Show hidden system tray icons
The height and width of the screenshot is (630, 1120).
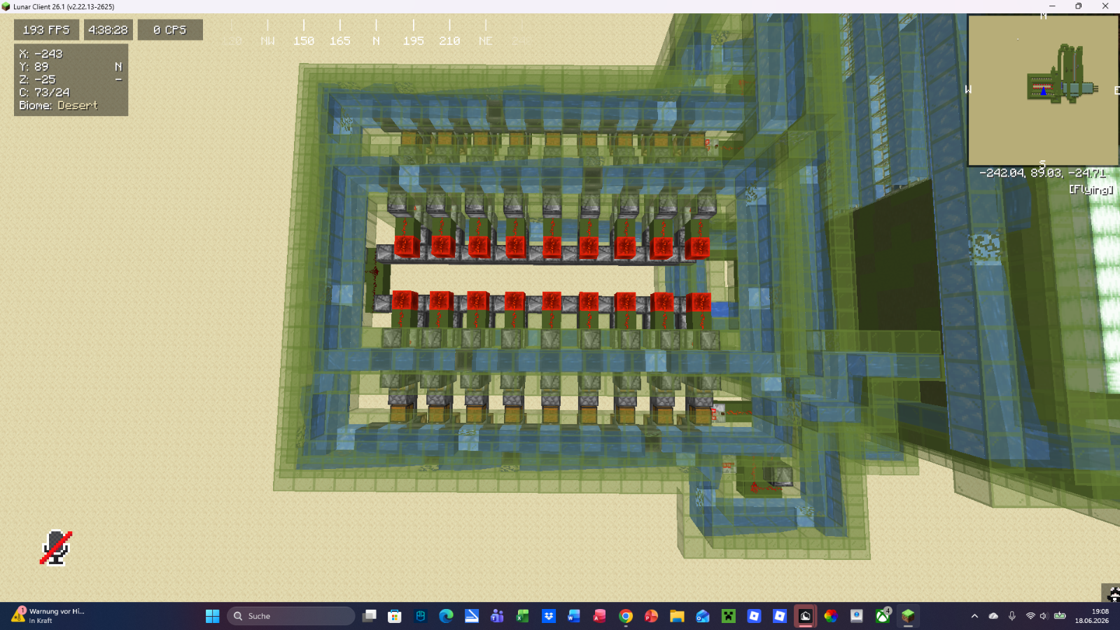(x=974, y=616)
